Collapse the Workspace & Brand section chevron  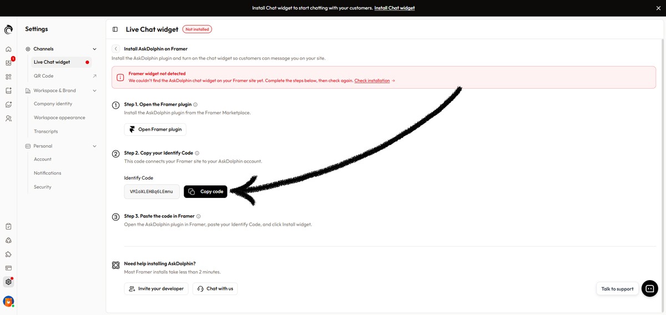[x=94, y=91]
